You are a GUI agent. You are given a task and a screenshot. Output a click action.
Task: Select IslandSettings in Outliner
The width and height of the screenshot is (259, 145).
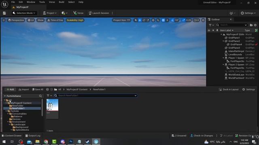pyautogui.click(x=236, y=51)
